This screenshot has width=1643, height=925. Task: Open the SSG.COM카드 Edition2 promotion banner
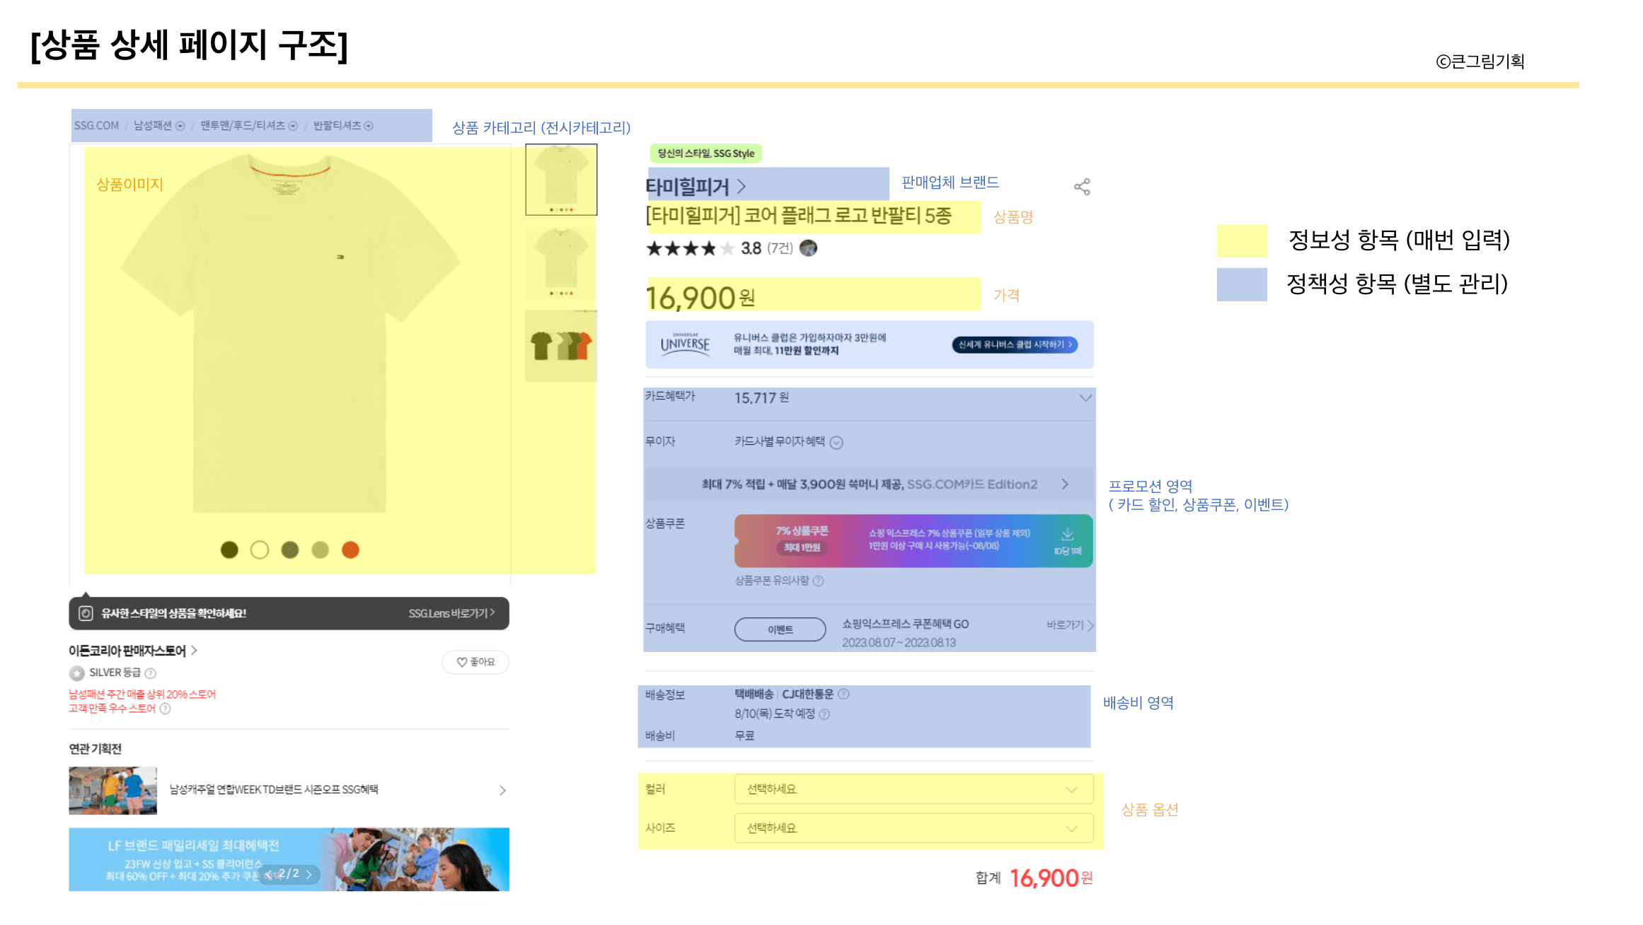[870, 484]
